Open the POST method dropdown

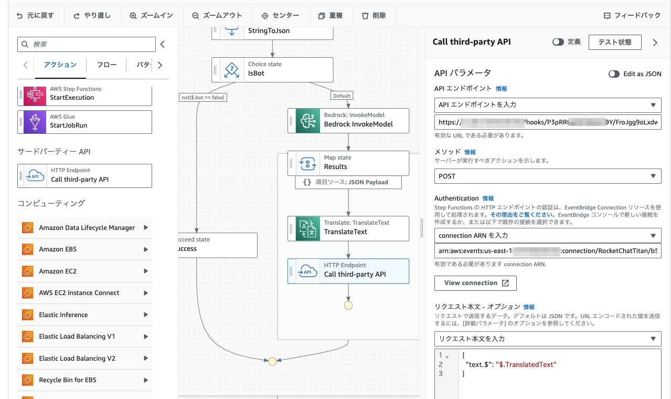coord(548,176)
